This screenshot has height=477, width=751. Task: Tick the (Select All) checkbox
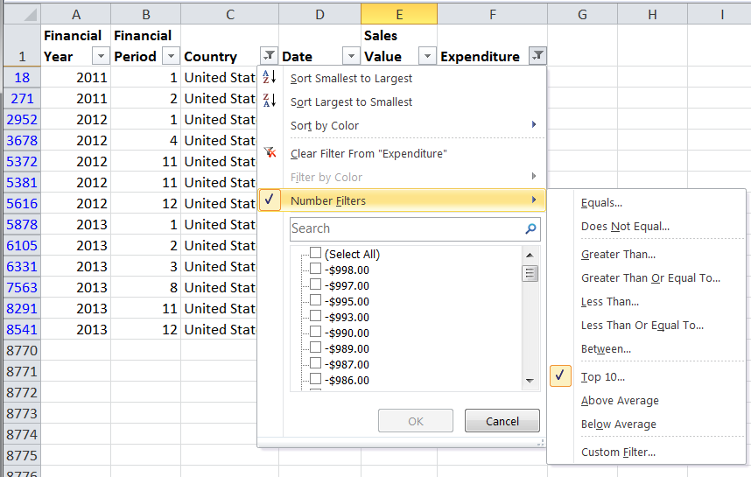pos(315,254)
